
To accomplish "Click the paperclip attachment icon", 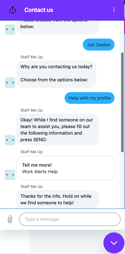I will coord(10,219).
